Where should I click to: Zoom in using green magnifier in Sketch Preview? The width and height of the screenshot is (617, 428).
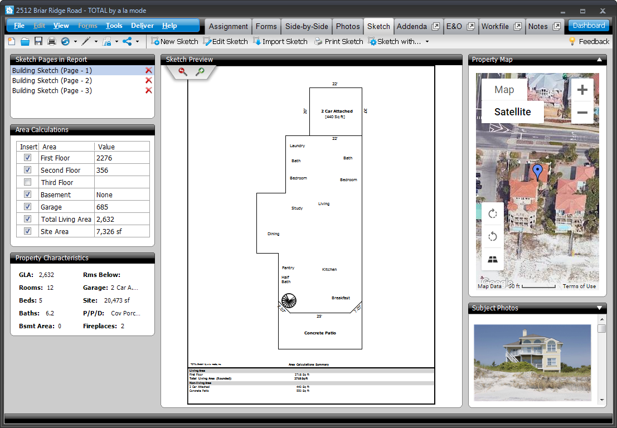(200, 71)
